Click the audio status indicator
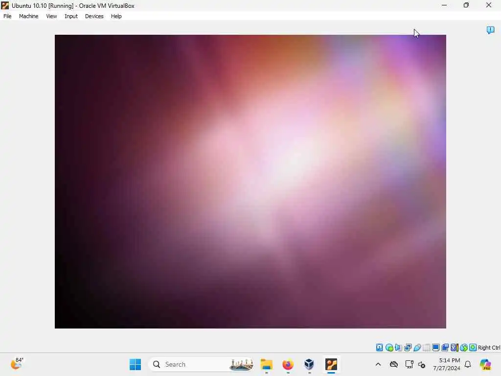The height and width of the screenshot is (376, 501). tap(398, 348)
